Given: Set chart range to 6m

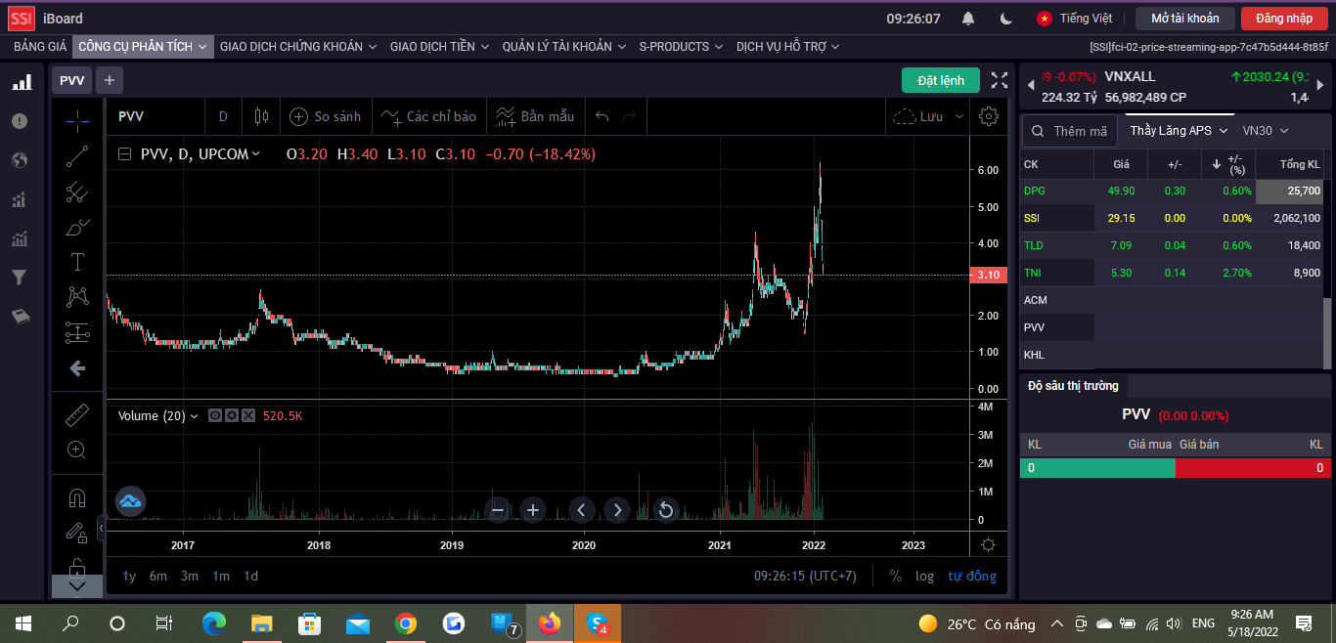Looking at the screenshot, I should click(x=158, y=576).
